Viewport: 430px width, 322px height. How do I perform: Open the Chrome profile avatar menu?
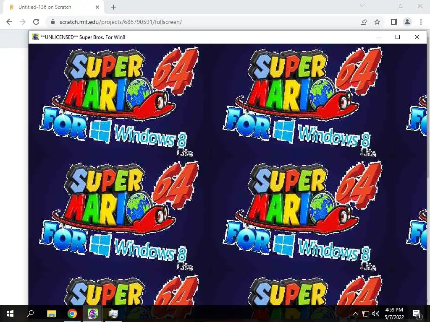407,22
